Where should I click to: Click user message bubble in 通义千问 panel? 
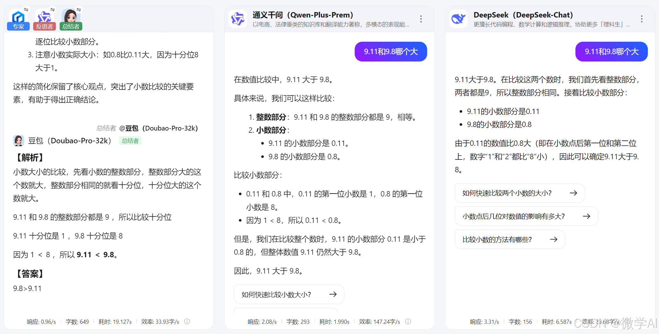coord(391,52)
